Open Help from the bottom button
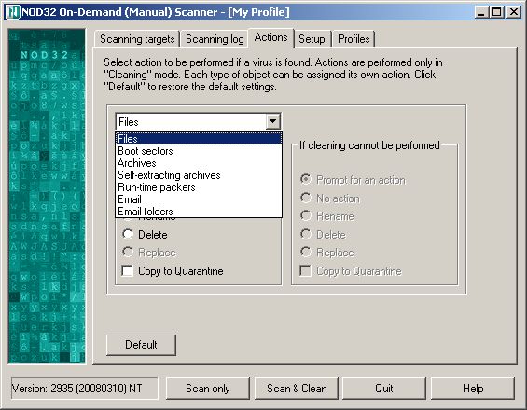Screen dimensions: 527x410 [473, 389]
